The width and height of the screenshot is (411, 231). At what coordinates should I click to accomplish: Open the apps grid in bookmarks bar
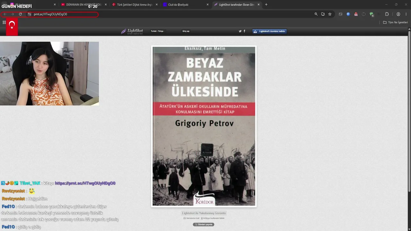pyautogui.click(x=4, y=22)
